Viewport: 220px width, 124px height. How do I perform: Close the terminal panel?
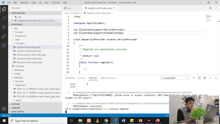point(216,78)
